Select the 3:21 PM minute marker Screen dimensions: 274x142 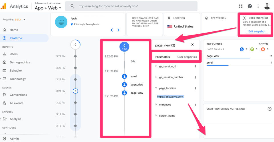click(x=75, y=91)
